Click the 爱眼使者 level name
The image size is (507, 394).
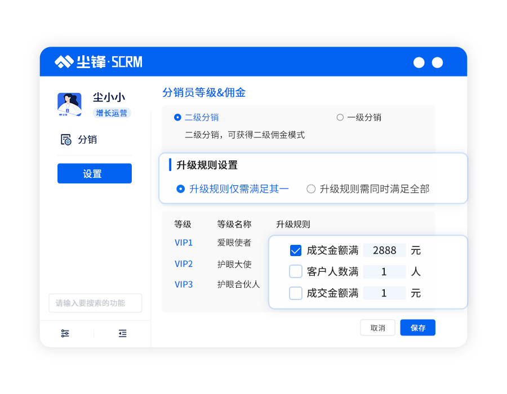pyautogui.click(x=234, y=243)
